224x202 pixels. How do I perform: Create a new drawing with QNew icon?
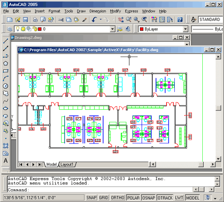[10, 19]
